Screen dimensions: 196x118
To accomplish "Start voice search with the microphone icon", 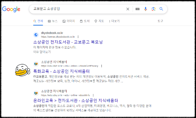I will [145, 9].
